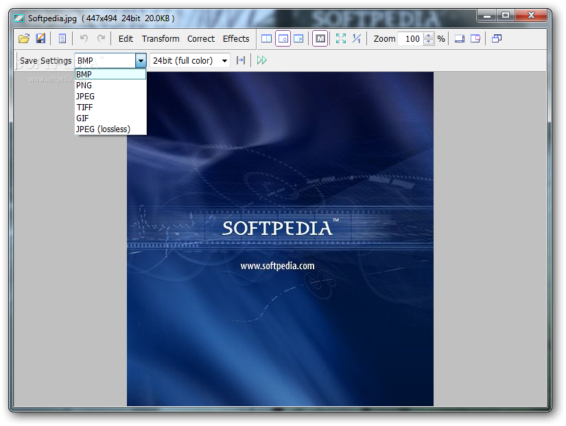Click the Zoom label in toolbar
Image resolution: width=566 pixels, height=426 pixels.
tap(384, 38)
